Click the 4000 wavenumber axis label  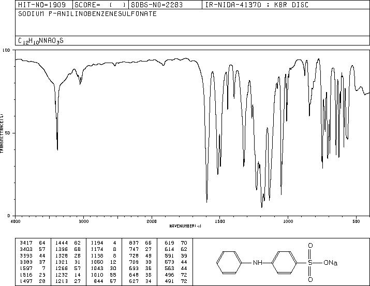pos(16,221)
